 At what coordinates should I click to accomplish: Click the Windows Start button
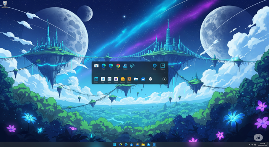[x=115, y=145]
